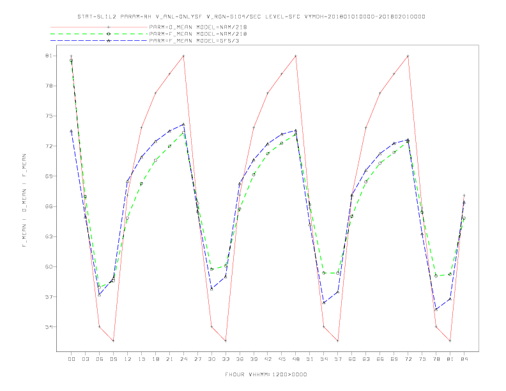Screen dimensions: 506x391
Task: Click x-axis forecast hour label 69
Action: click(x=394, y=359)
